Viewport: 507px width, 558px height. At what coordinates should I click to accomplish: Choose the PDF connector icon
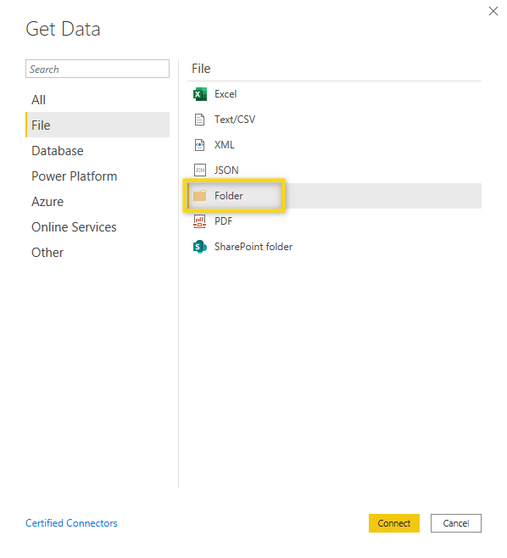point(199,221)
